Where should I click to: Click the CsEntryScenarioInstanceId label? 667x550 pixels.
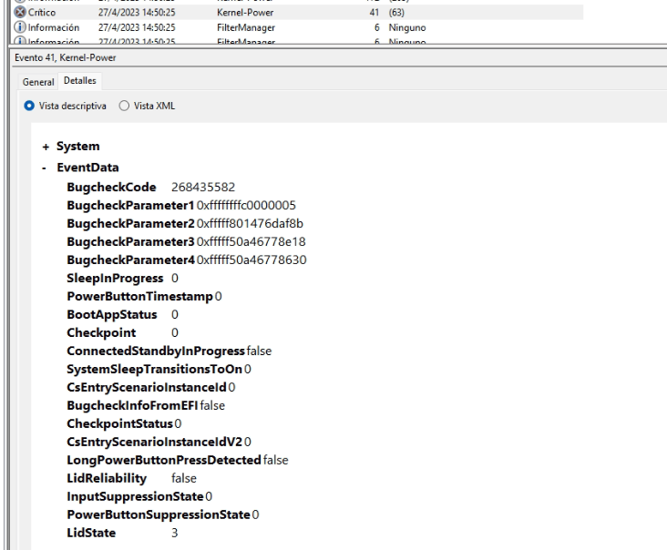point(147,387)
